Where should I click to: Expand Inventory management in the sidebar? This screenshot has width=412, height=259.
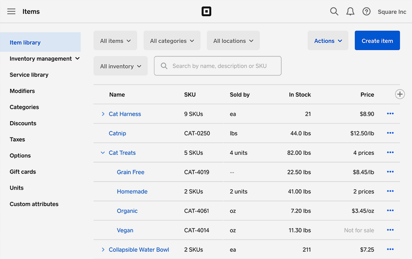(45, 59)
